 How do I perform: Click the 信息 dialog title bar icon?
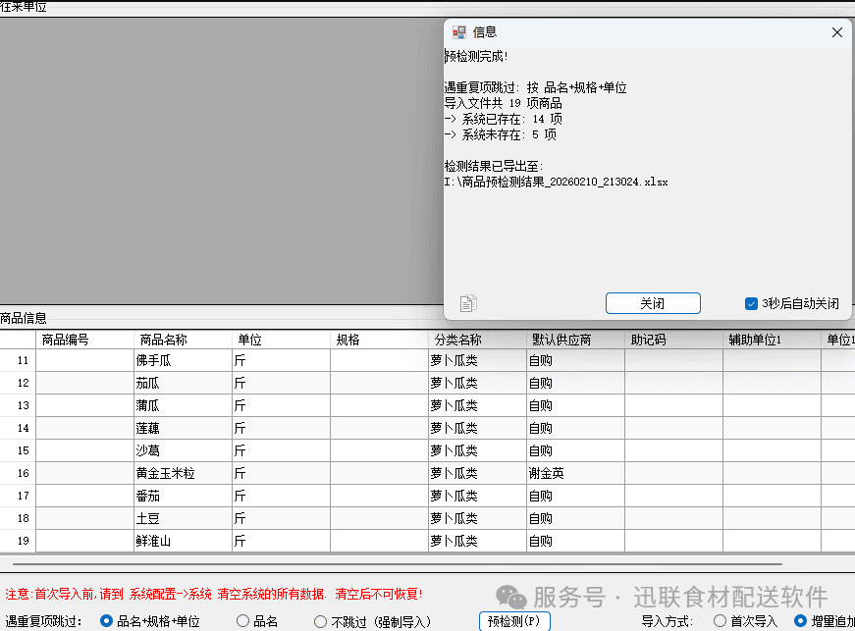tap(459, 32)
